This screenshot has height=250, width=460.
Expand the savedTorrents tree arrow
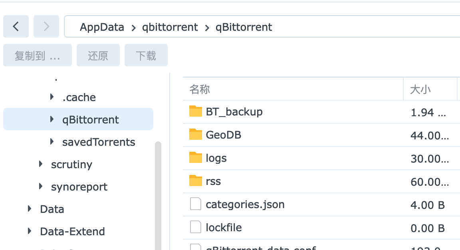pos(52,142)
